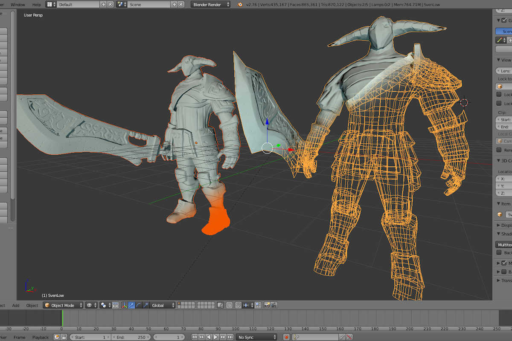This screenshot has width=512, height=341.
Task: Toggle lock-to-cursor checkbox in View panel
Action: click(499, 94)
